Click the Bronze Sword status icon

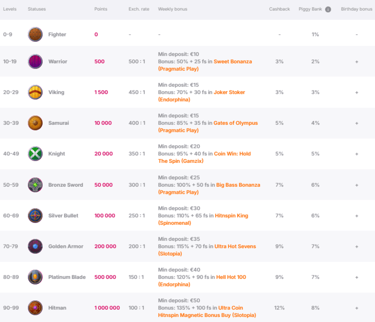click(x=35, y=185)
